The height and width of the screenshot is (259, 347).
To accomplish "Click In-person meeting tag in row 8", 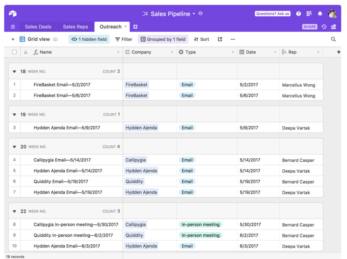I will 201,224.
